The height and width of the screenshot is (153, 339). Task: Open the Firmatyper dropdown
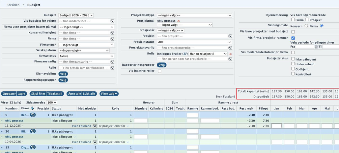tap(86, 45)
